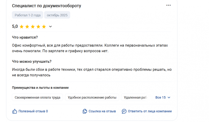Select the Своевременная оплата труда tag
The height and width of the screenshot is (122, 209).
pos(38,97)
